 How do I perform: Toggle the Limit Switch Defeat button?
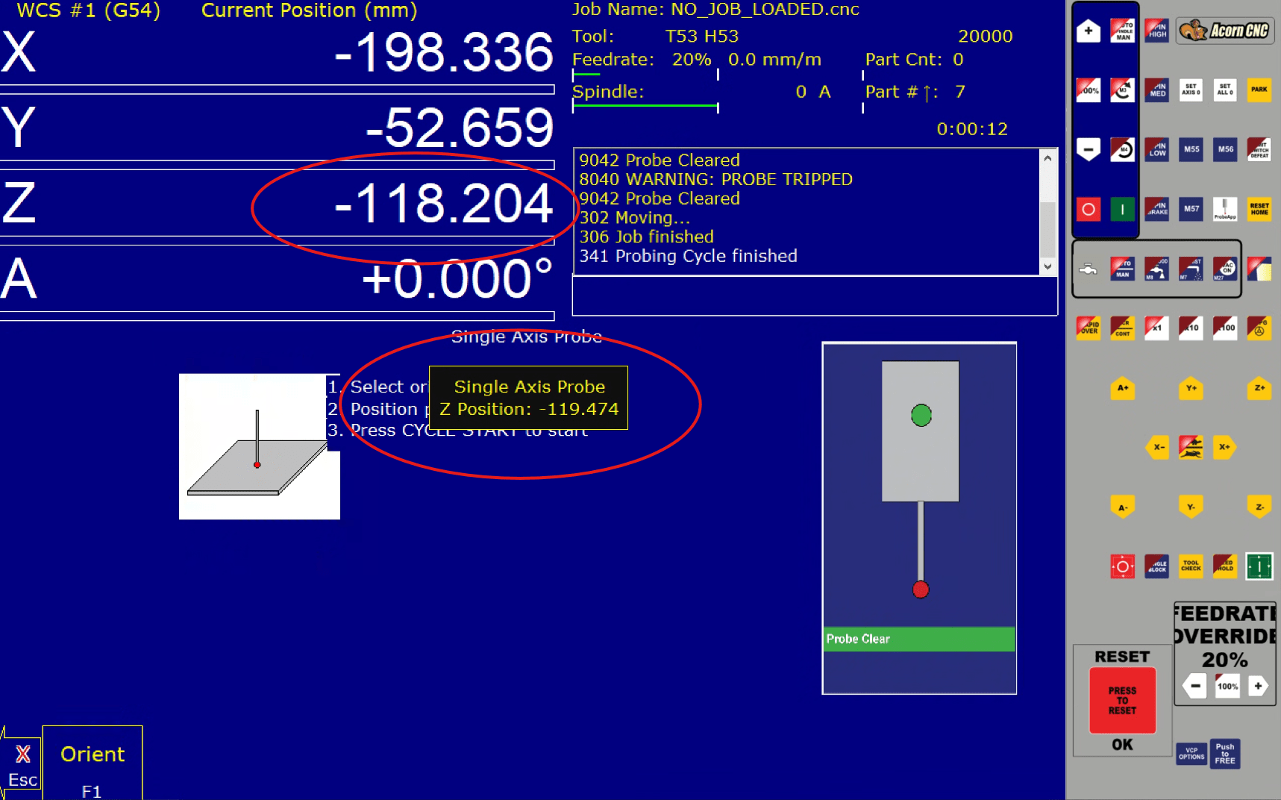pyautogui.click(x=1259, y=149)
